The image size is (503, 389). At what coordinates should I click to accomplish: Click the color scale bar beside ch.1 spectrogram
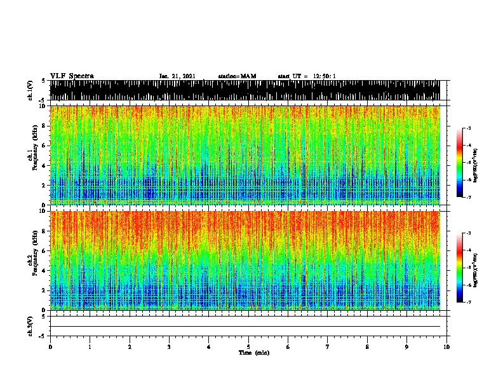point(459,163)
